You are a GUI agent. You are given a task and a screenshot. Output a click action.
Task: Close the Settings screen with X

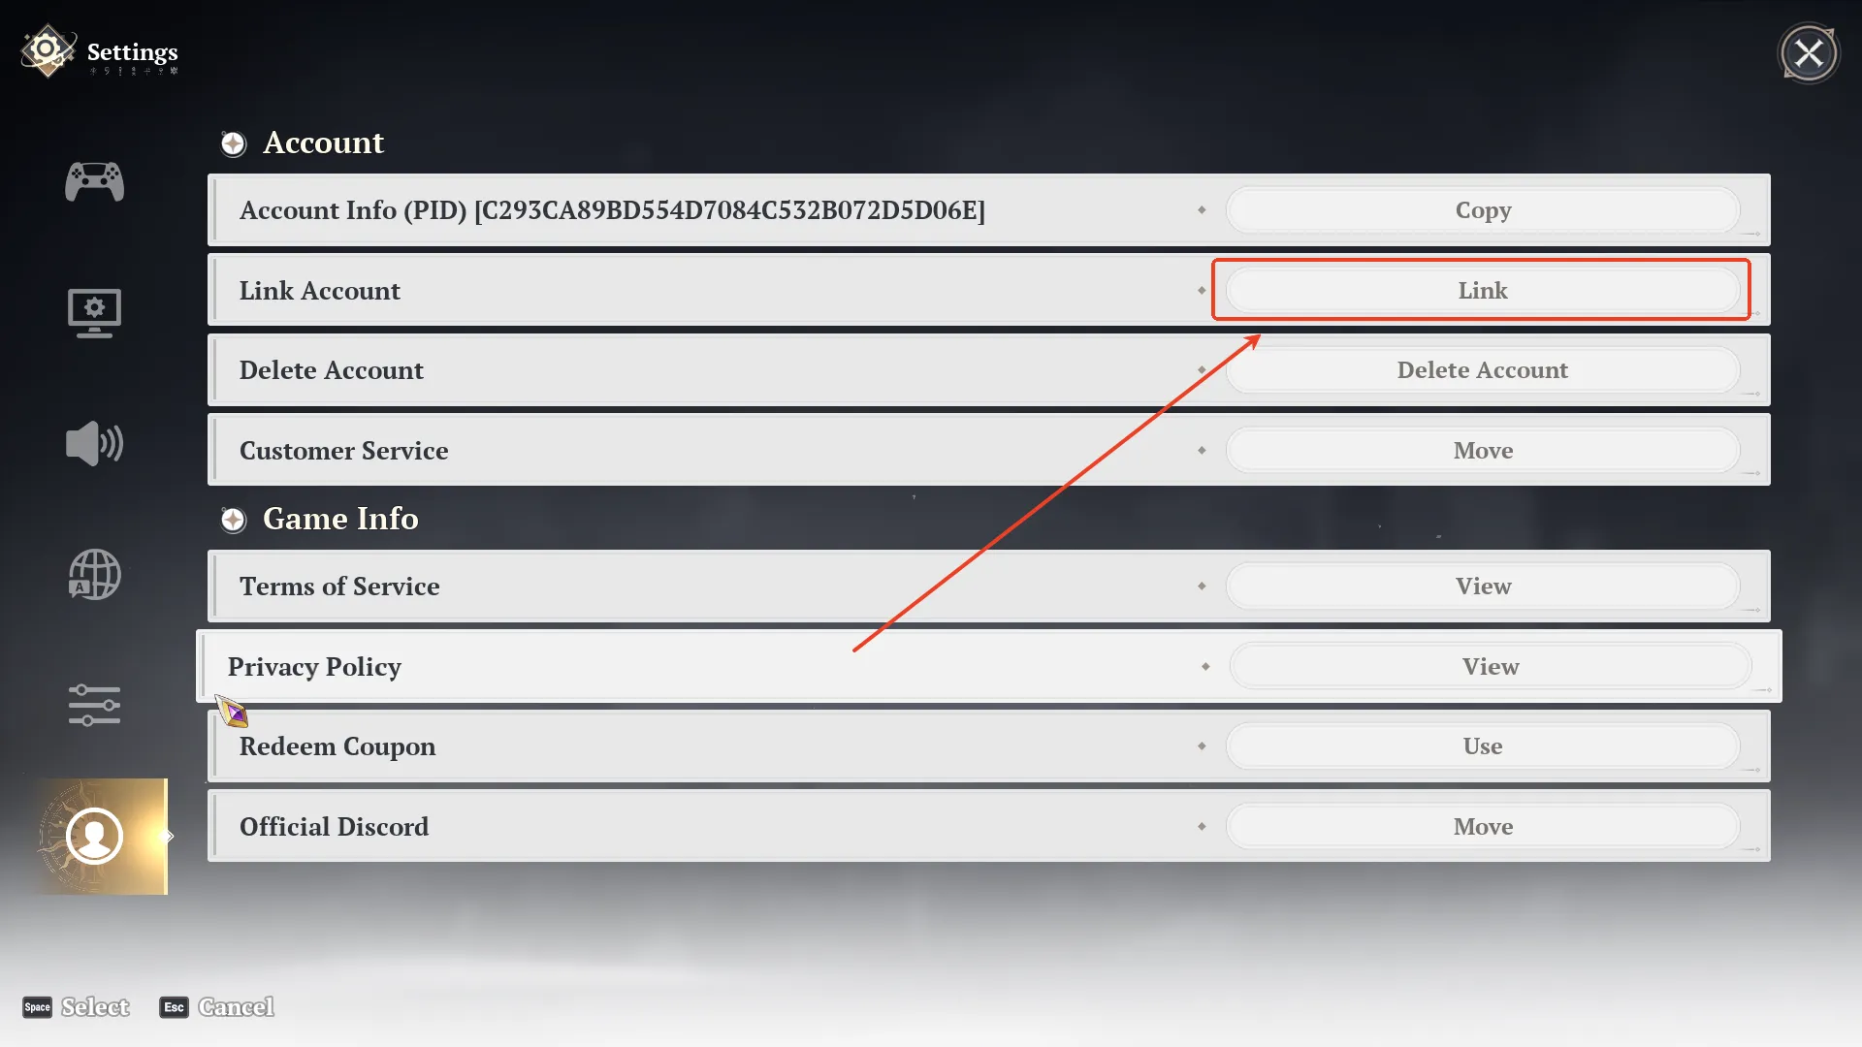click(1809, 53)
